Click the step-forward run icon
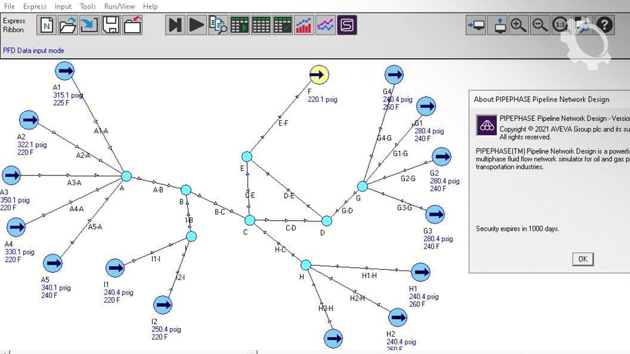 pyautogui.click(x=175, y=25)
